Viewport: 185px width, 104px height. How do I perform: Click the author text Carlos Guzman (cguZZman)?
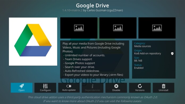[105, 10]
